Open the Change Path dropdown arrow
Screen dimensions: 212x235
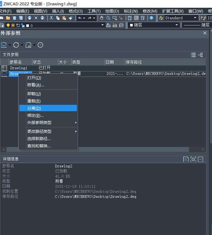34,45
